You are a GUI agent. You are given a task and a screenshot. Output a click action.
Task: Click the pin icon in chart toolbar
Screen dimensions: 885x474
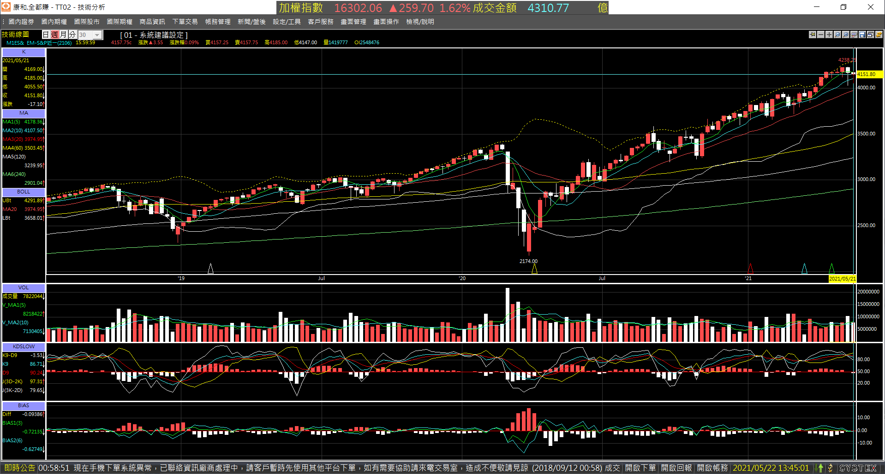tap(813, 35)
